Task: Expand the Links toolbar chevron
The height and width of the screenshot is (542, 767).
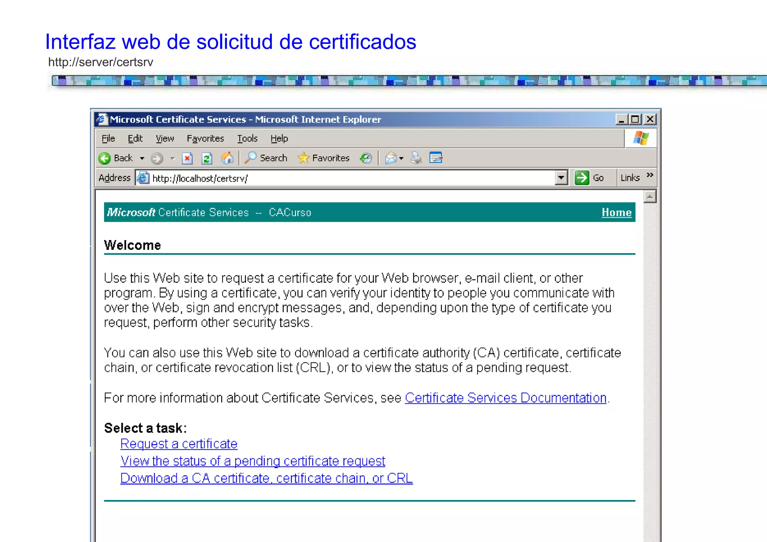Action: tap(650, 175)
